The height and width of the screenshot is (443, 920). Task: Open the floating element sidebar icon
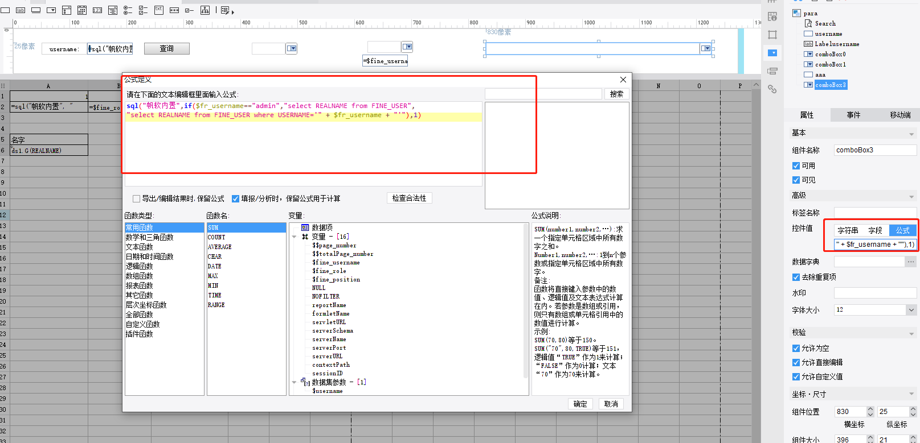772,35
